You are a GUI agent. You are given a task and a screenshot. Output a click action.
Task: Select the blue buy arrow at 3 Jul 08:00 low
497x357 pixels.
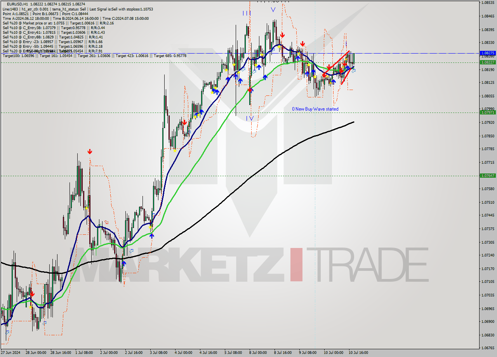tap(152, 235)
